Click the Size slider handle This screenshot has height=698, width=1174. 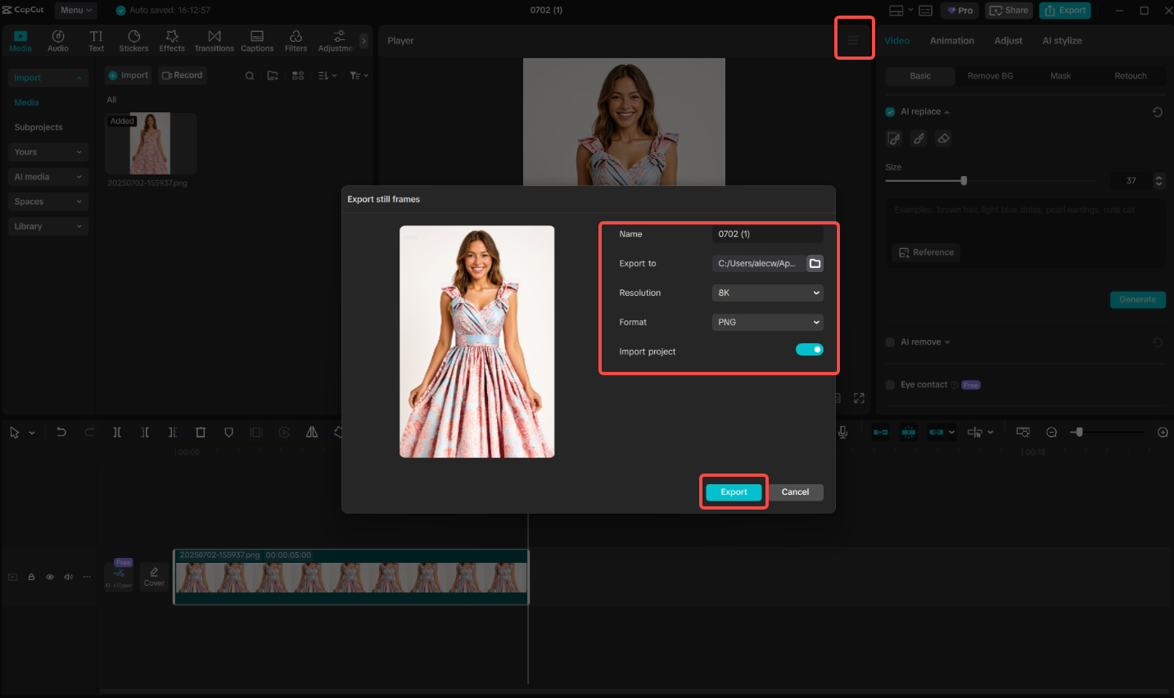[964, 180]
